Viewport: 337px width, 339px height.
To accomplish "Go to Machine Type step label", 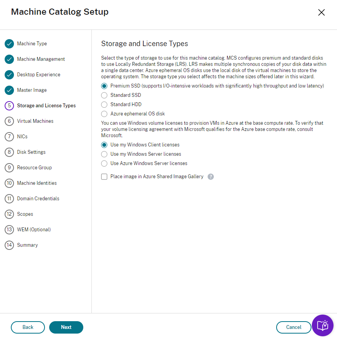I will [x=32, y=44].
